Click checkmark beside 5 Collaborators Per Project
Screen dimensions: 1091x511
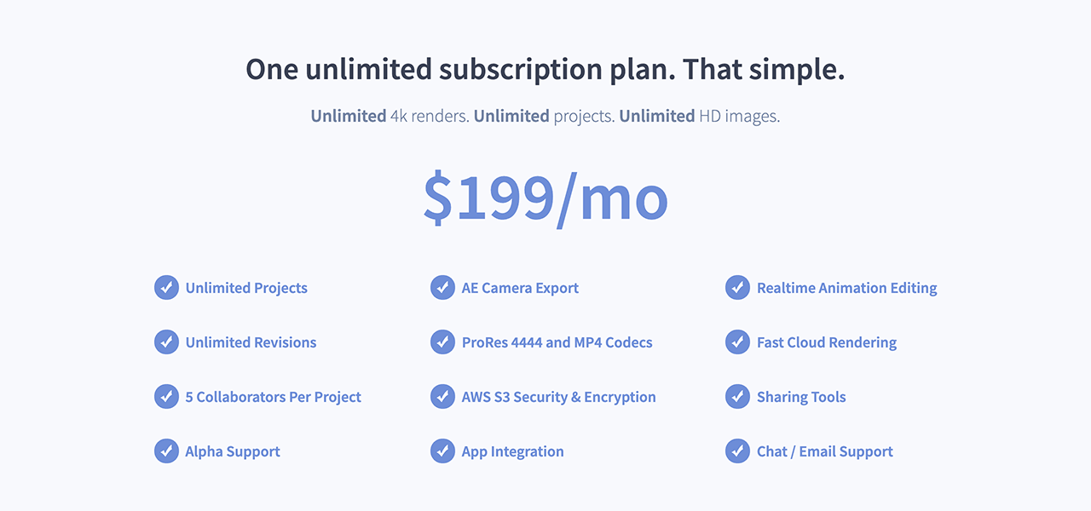[x=166, y=397]
